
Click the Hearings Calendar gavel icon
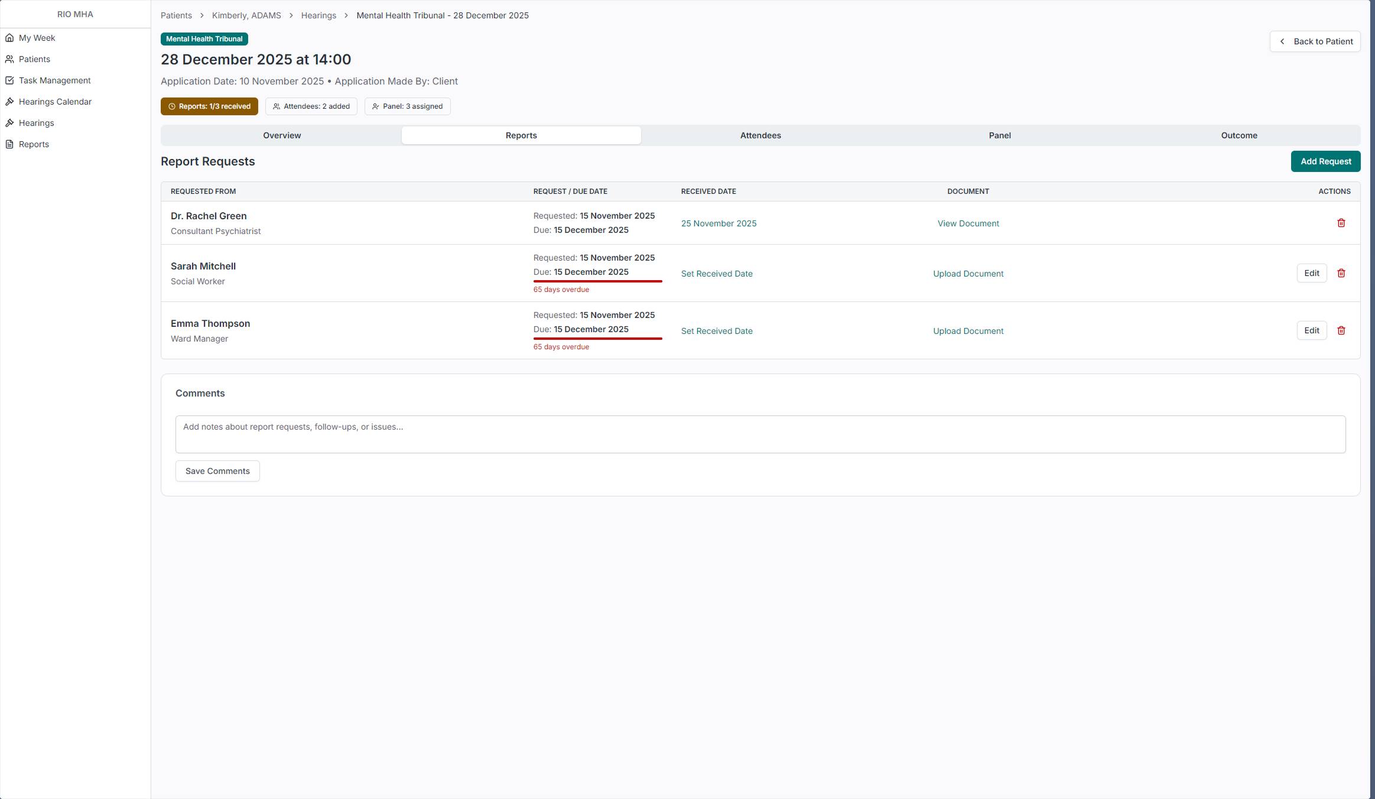tap(9, 102)
